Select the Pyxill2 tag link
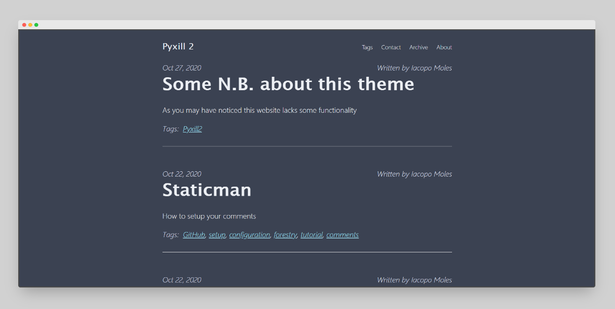 click(x=192, y=129)
